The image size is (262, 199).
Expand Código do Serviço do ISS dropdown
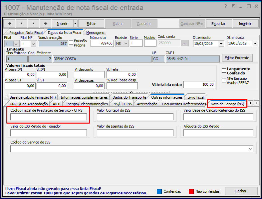tap(255, 149)
